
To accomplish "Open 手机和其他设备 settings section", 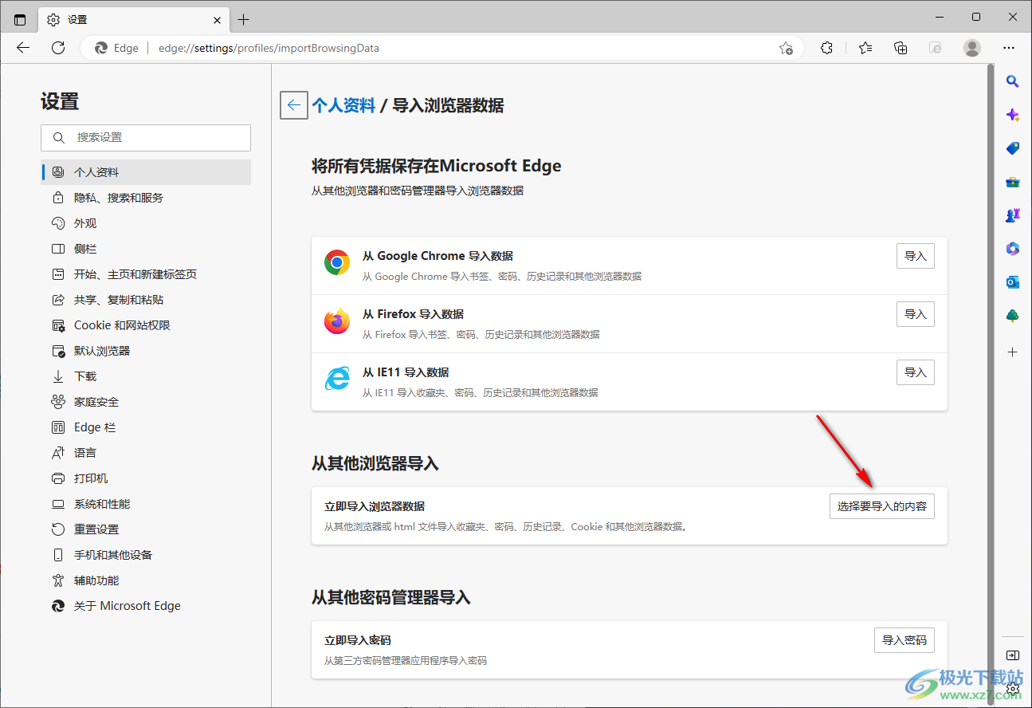I will (147, 555).
